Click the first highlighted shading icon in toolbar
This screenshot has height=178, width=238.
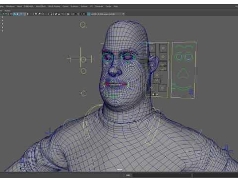[14, 14]
